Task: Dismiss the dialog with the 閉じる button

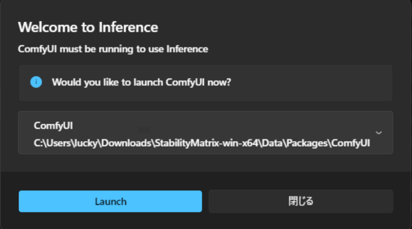Action: click(x=301, y=201)
